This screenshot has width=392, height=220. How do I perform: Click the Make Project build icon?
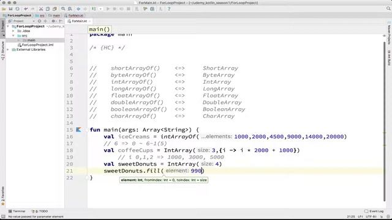(x=94, y=9)
